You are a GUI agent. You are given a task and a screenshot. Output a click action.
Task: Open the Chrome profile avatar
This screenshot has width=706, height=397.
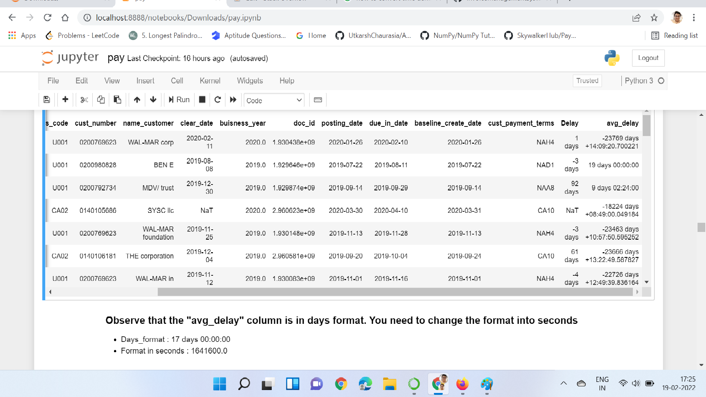point(677,18)
